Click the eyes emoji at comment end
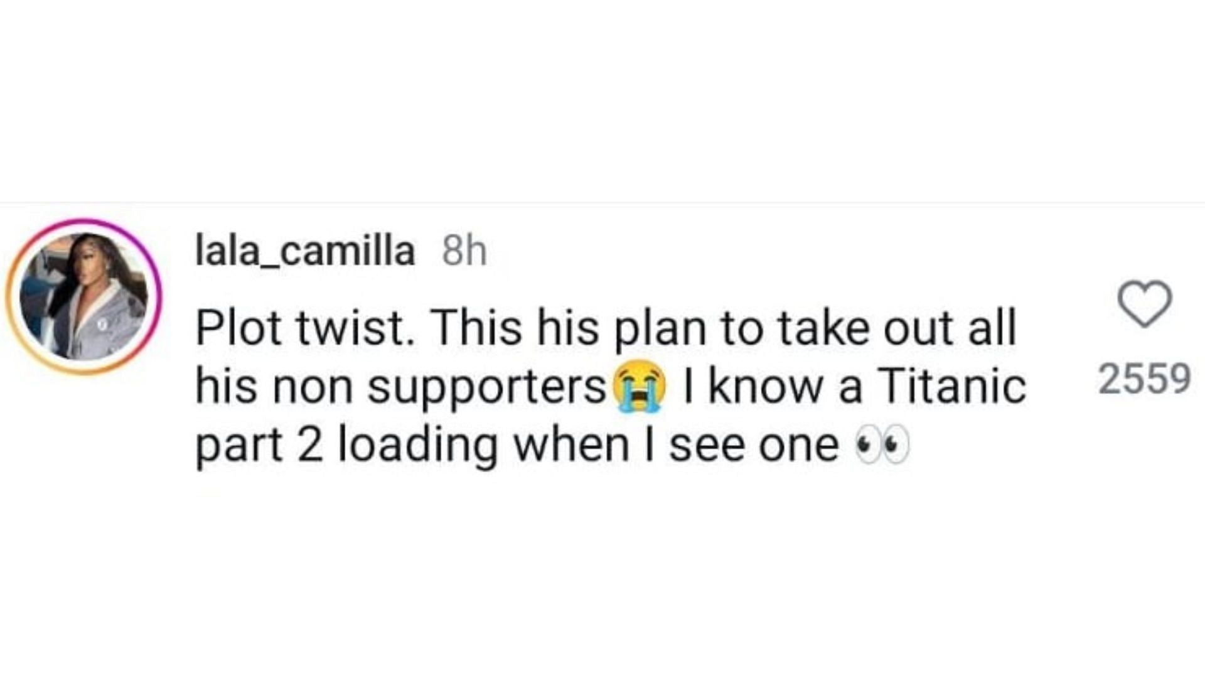The height and width of the screenshot is (678, 1205). pos(882,445)
